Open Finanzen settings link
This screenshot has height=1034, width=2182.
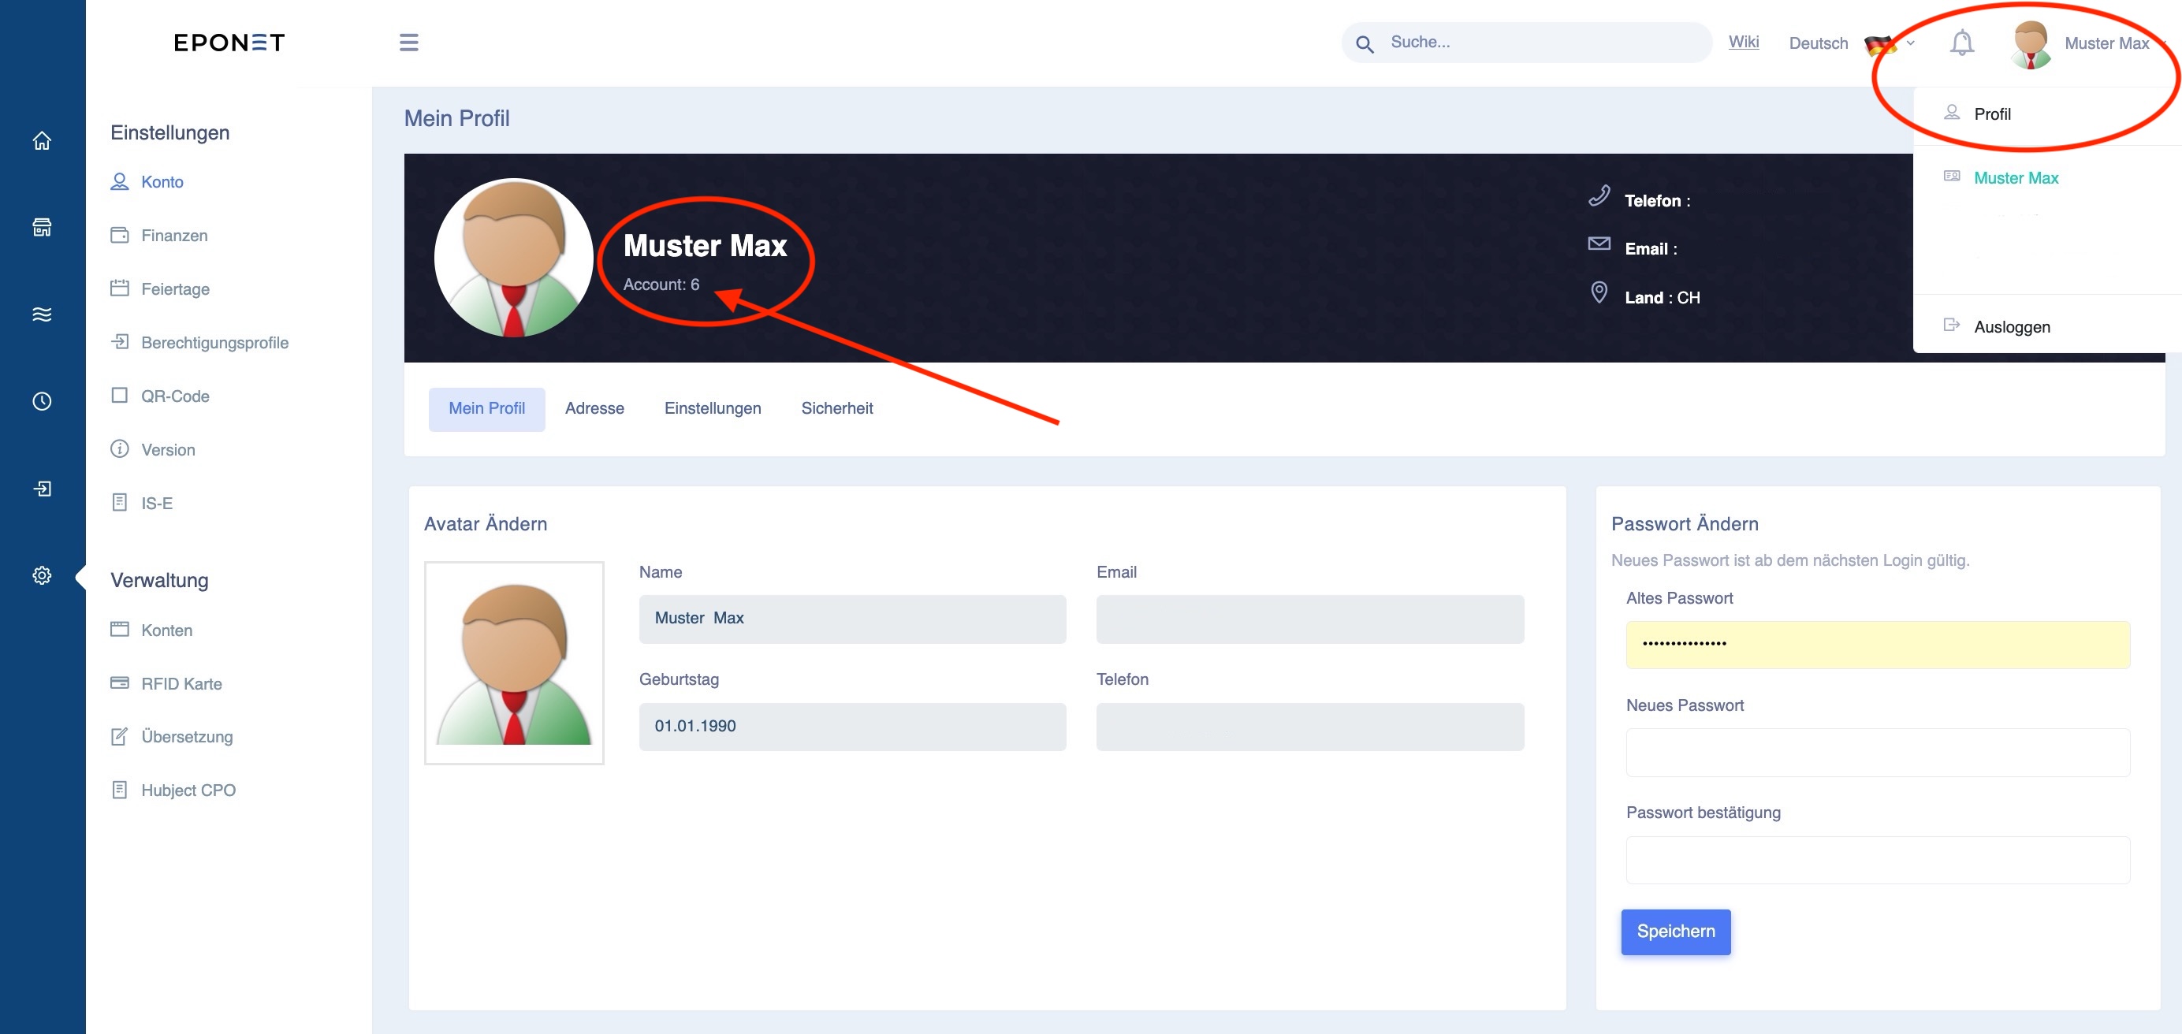(x=173, y=236)
